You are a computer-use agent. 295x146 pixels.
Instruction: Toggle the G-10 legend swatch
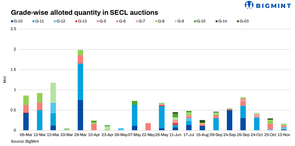[x=12, y=21]
